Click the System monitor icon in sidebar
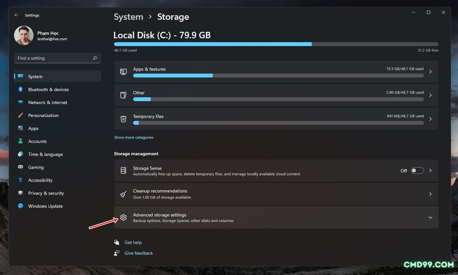 21,76
